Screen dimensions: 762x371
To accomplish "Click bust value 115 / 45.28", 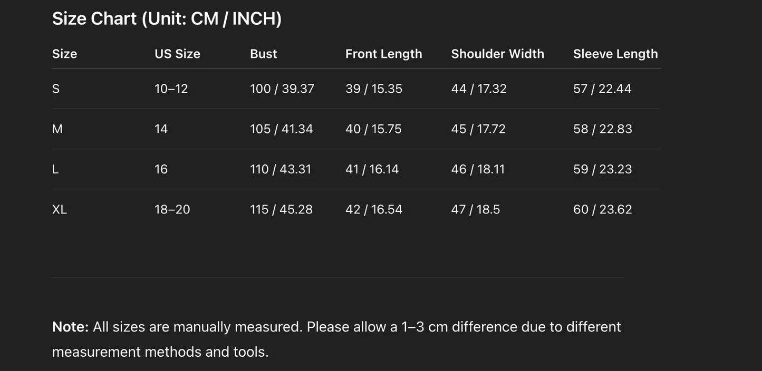I will tap(281, 209).
